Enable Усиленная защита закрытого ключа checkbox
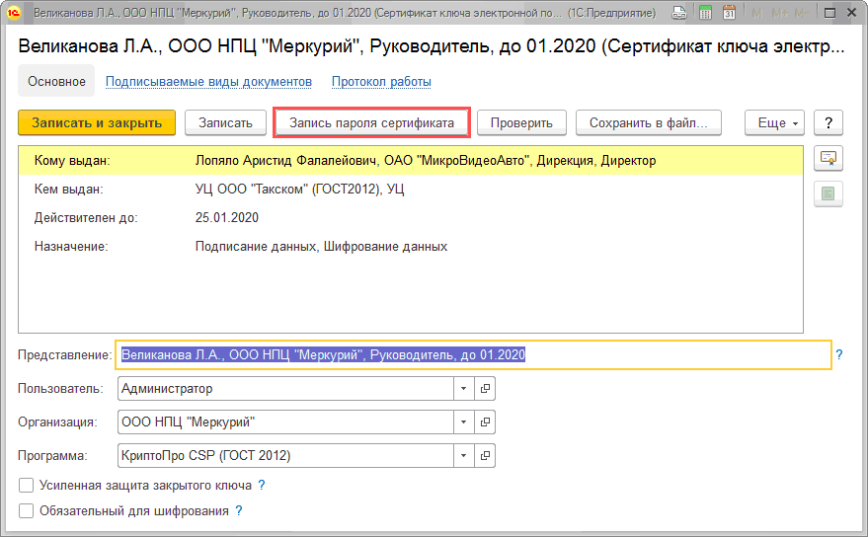This screenshot has width=868, height=537. pos(26,486)
